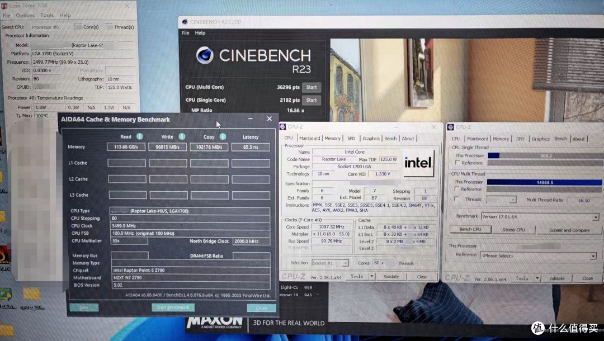Click the Intel logo in CPU-Z
The height and width of the screenshot is (341, 604).
click(x=418, y=163)
